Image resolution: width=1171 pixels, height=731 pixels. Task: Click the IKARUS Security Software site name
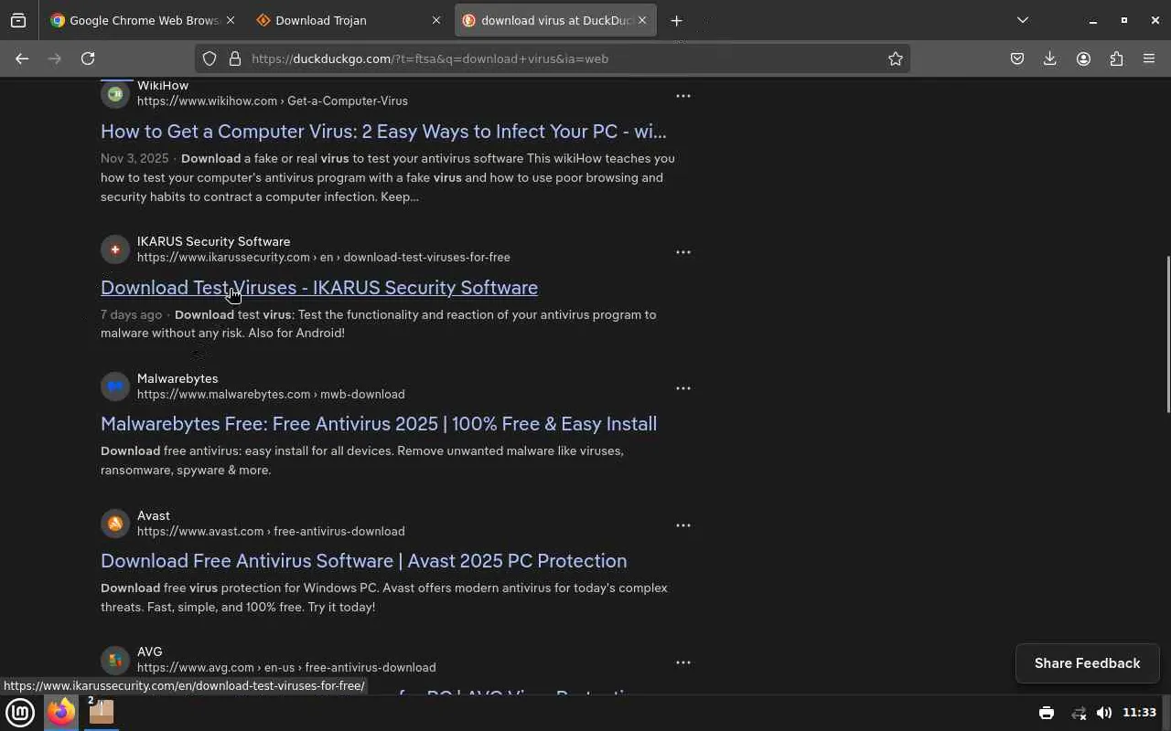coord(213,242)
